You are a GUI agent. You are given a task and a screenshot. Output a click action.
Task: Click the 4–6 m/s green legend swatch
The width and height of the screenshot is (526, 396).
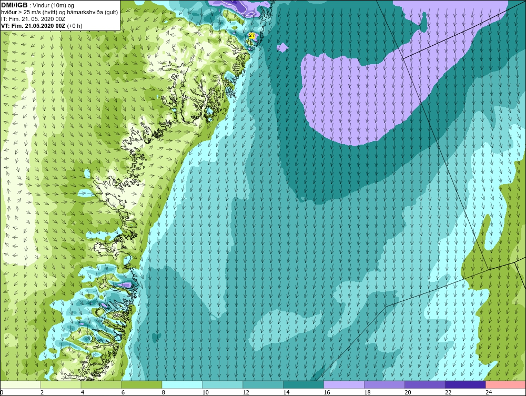[x=101, y=384]
